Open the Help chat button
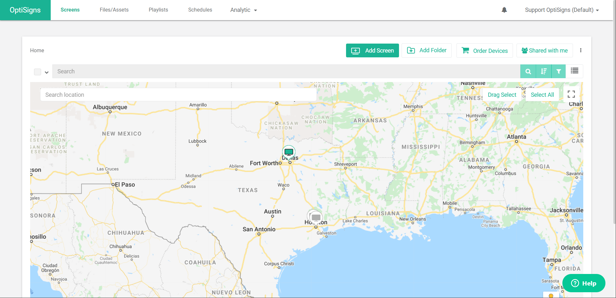 (x=584, y=283)
